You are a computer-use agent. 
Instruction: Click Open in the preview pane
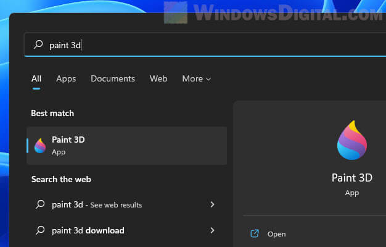[276, 234]
